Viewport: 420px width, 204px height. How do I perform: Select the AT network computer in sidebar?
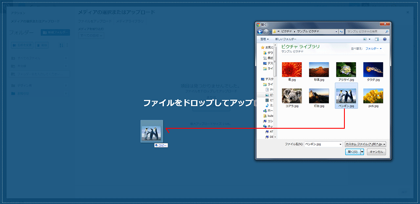tap(269, 132)
